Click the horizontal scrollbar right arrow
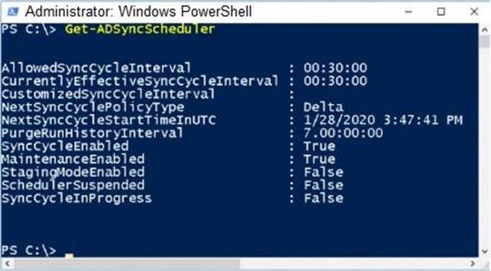Image resolution: width=491 pixels, height=271 pixels. coord(473,264)
